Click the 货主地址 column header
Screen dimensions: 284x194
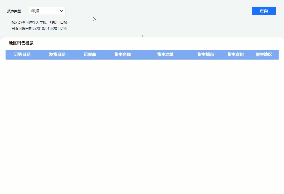pos(165,55)
